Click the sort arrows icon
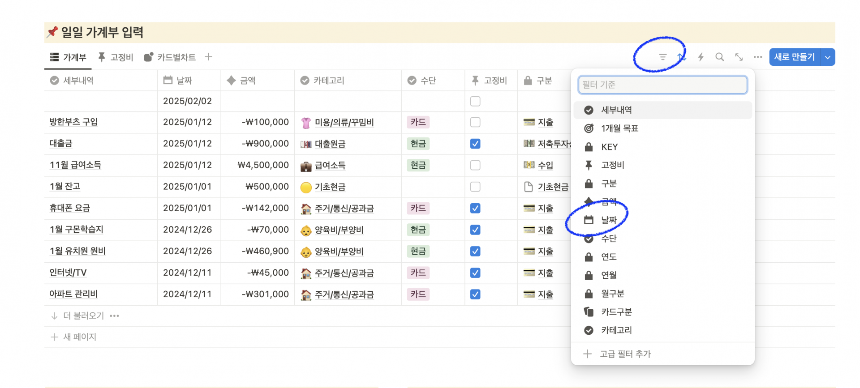The height and width of the screenshot is (388, 860). [682, 57]
